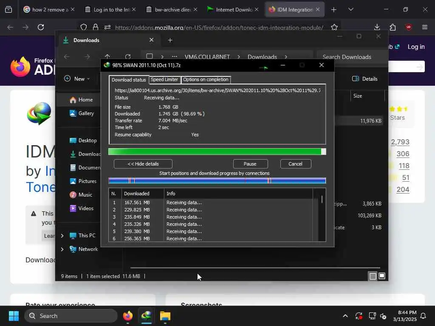Image resolution: width=435 pixels, height=326 pixels.
Task: Click the Downloads breadcrumb in address bar
Action: 262,57
